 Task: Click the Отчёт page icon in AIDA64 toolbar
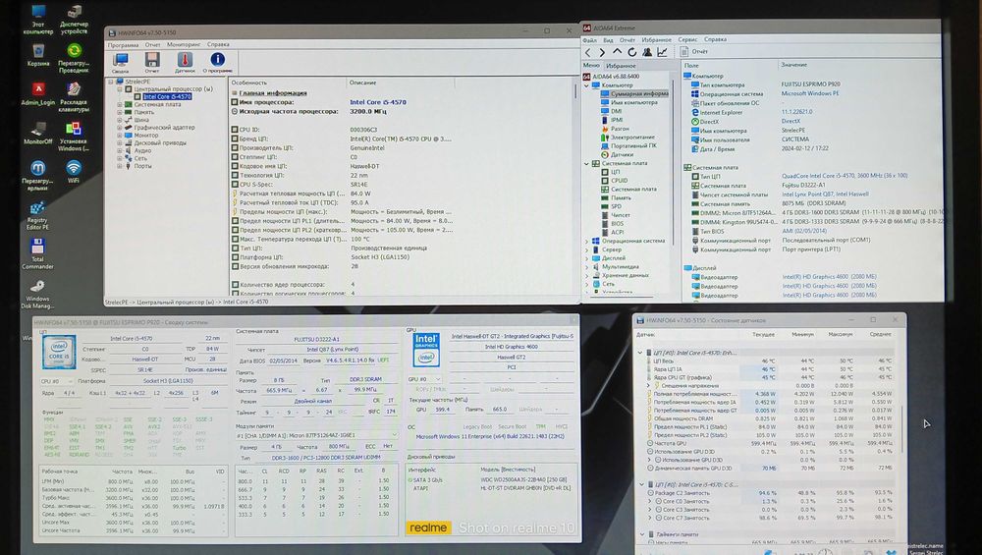click(694, 51)
